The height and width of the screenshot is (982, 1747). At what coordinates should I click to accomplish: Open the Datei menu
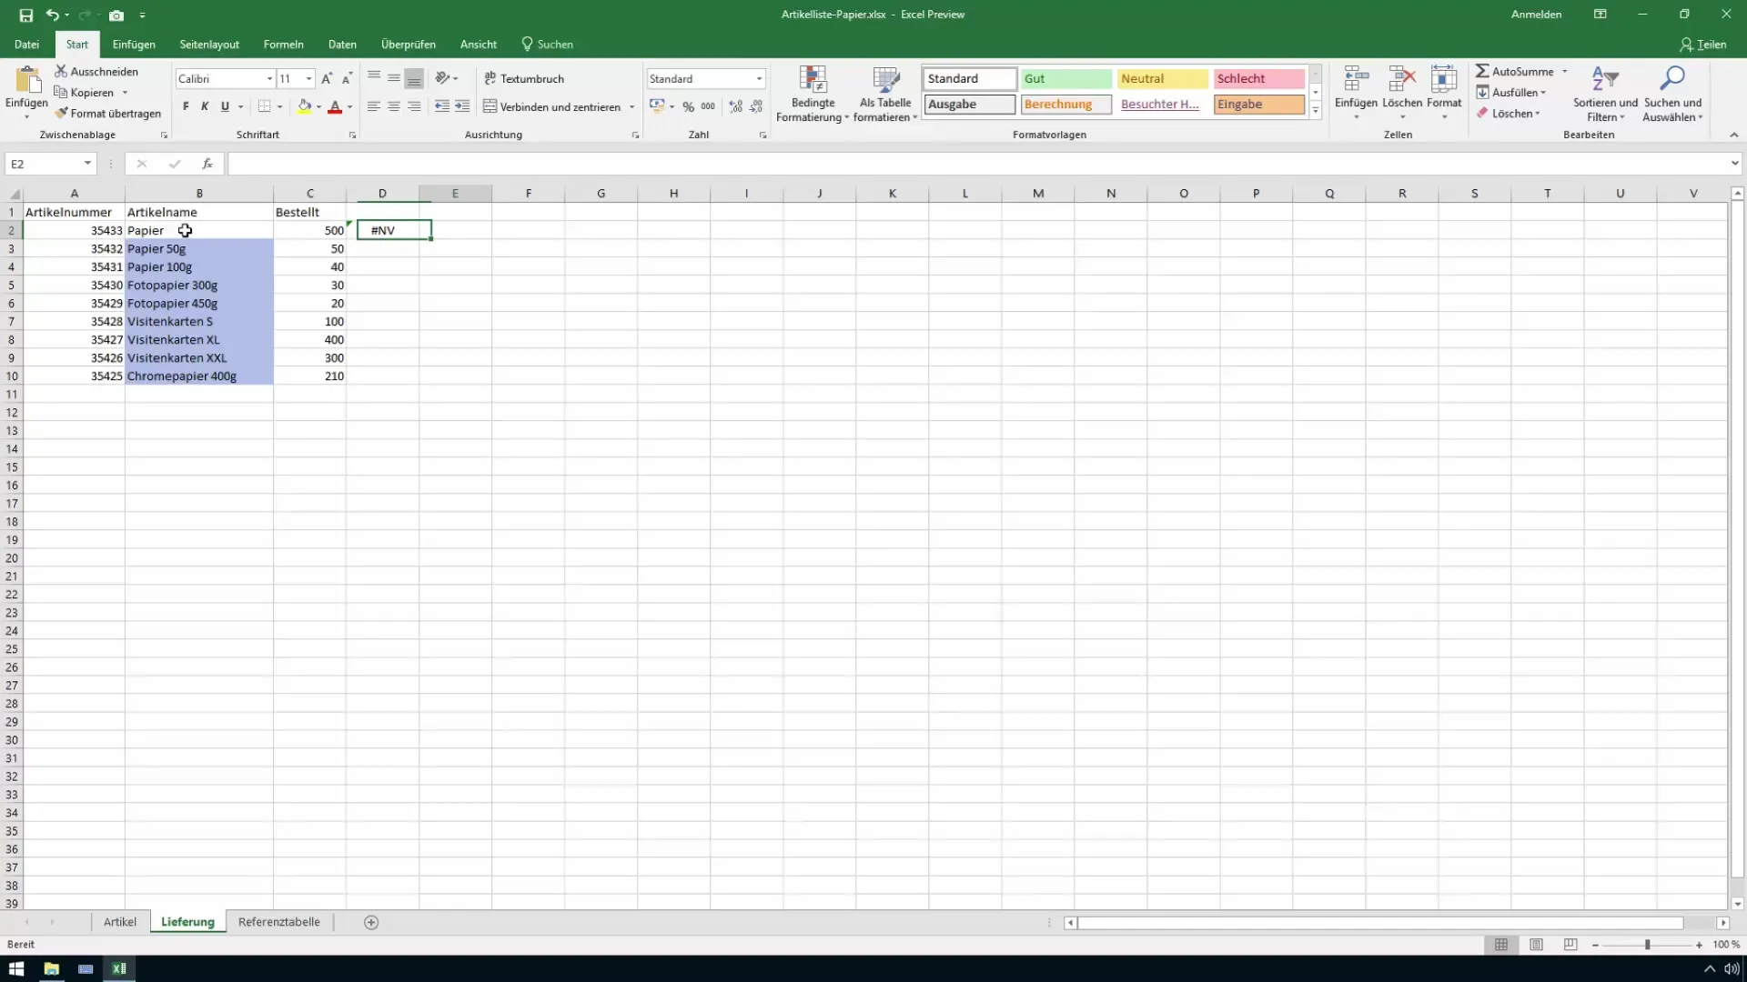[x=26, y=44]
